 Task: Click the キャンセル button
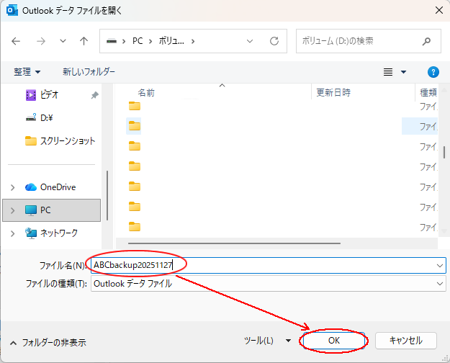pyautogui.click(x=406, y=341)
